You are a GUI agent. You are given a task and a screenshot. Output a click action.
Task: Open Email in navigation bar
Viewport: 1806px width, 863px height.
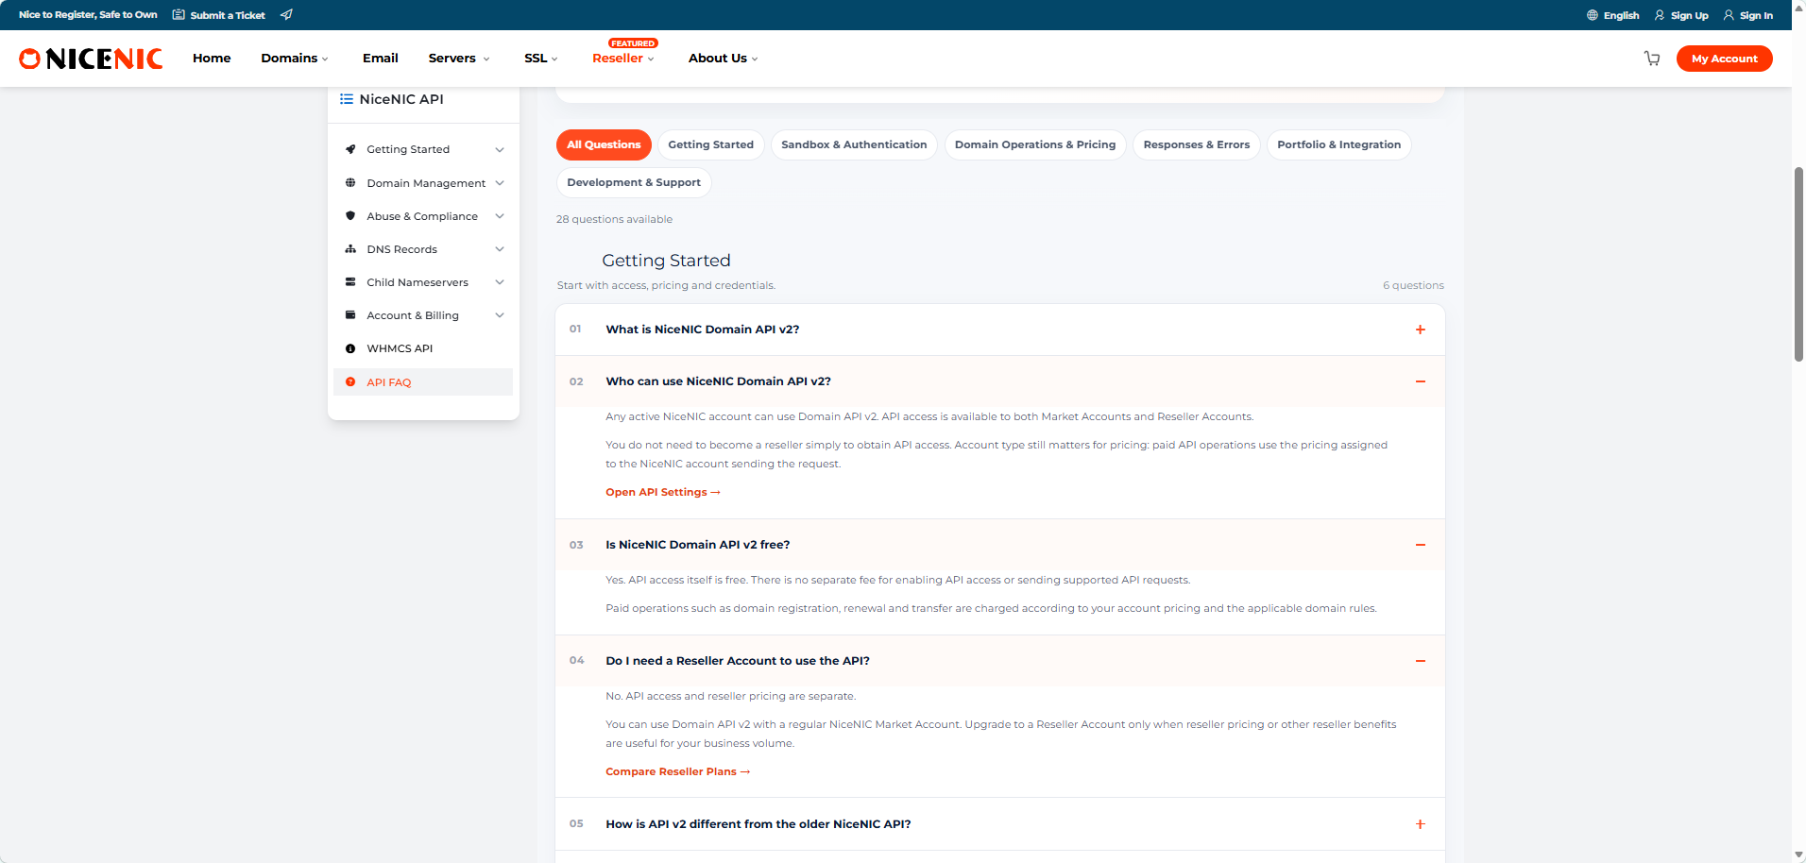point(381,59)
